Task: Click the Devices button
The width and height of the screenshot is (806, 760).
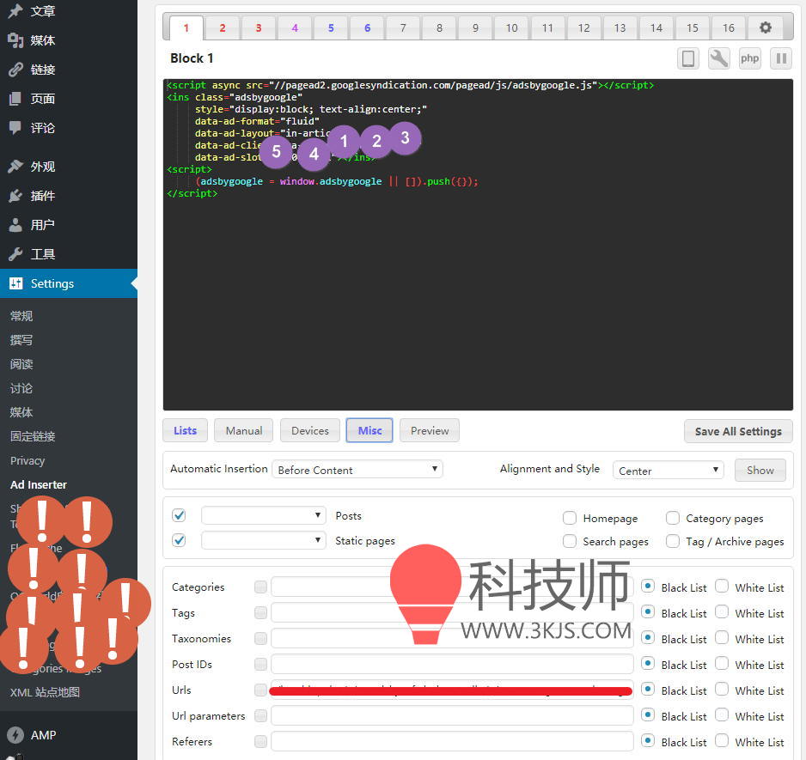Action: click(x=310, y=430)
